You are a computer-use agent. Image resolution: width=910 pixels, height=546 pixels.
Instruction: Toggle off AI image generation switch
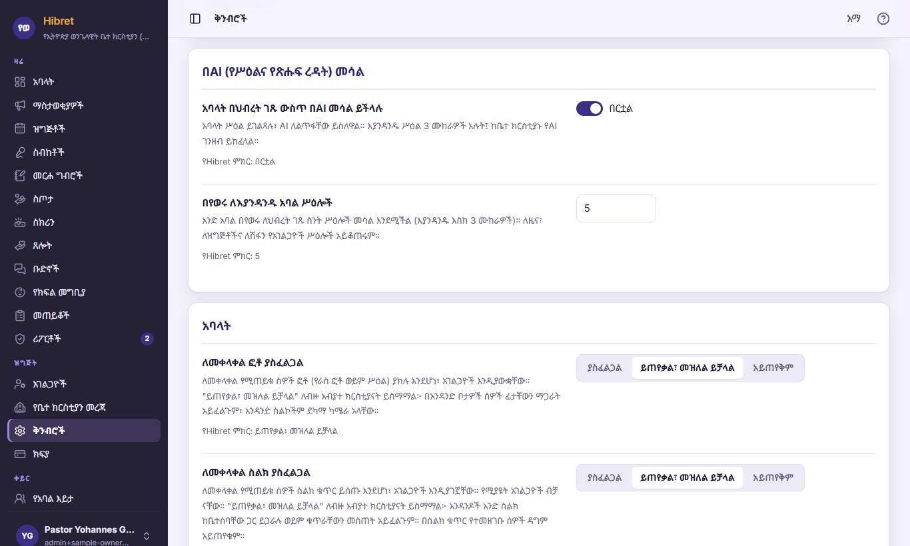pyautogui.click(x=590, y=109)
